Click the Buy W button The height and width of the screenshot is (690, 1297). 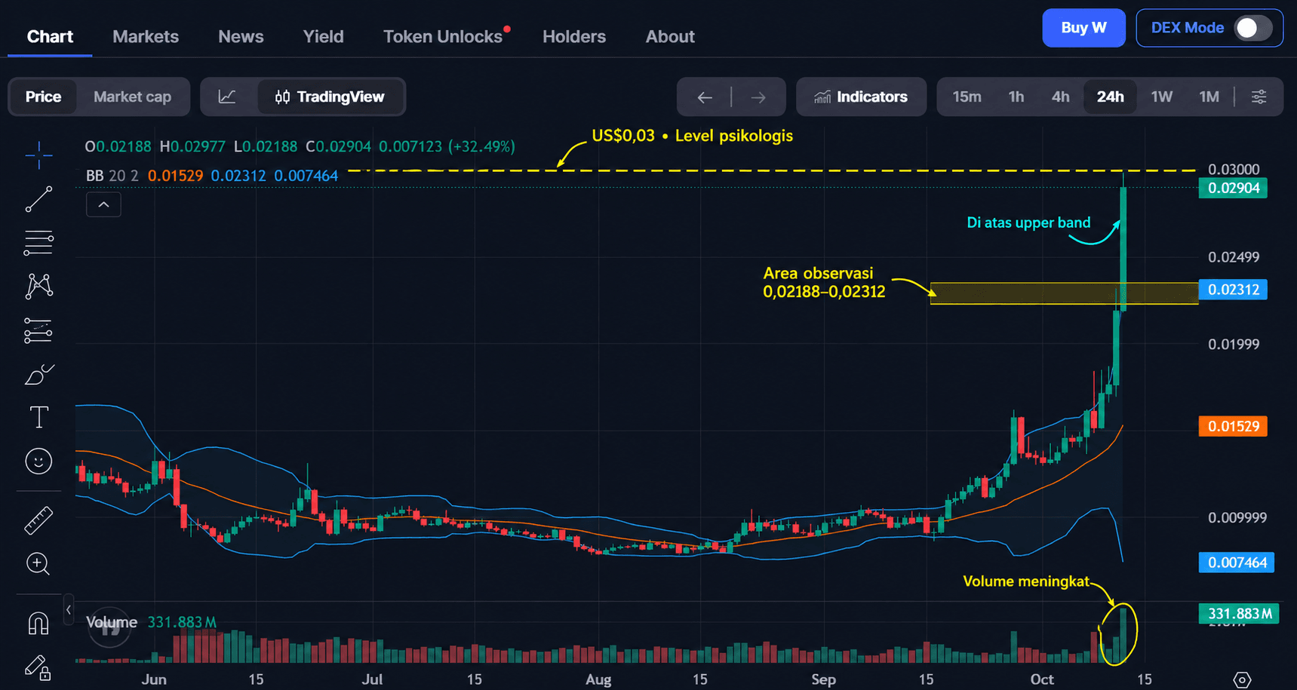(x=1083, y=28)
